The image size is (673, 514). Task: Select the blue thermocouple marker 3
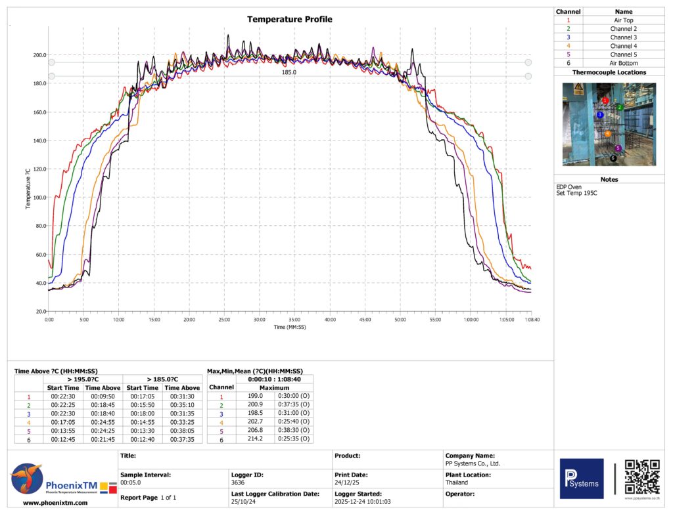click(x=599, y=114)
